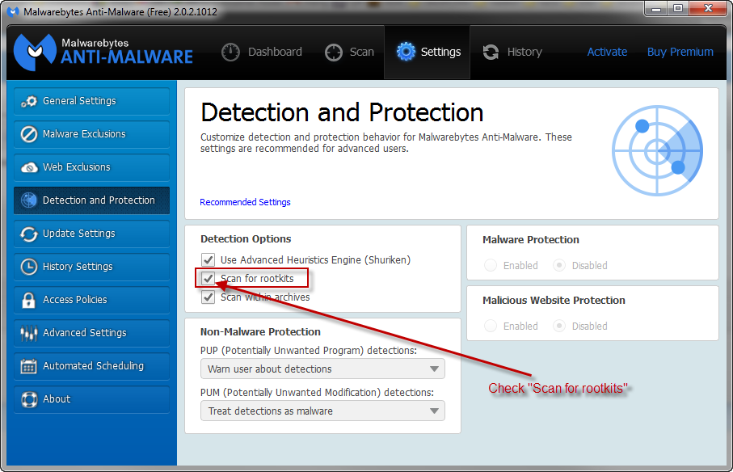
Task: Click the title bar Malwarebytes app icon
Action: click(13, 11)
